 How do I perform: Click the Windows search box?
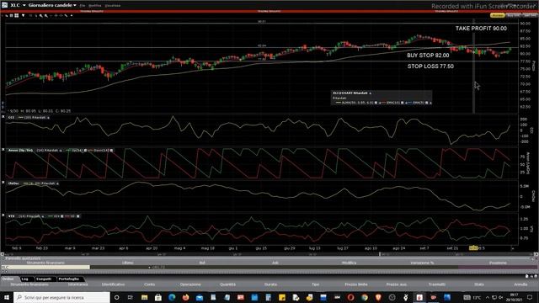[x=61, y=297]
